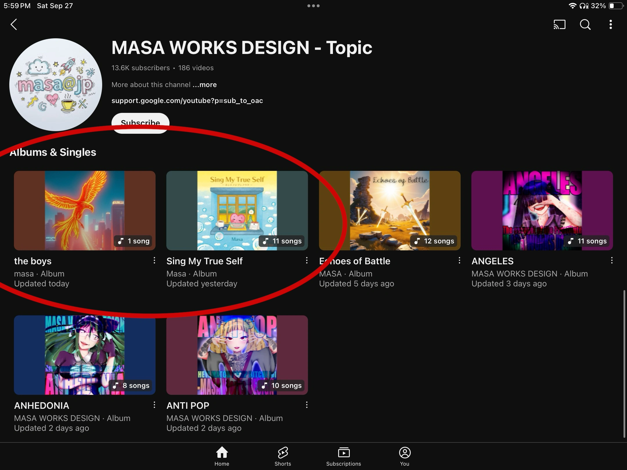
Task: Open options menu for ANTI POP album
Action: (x=307, y=405)
